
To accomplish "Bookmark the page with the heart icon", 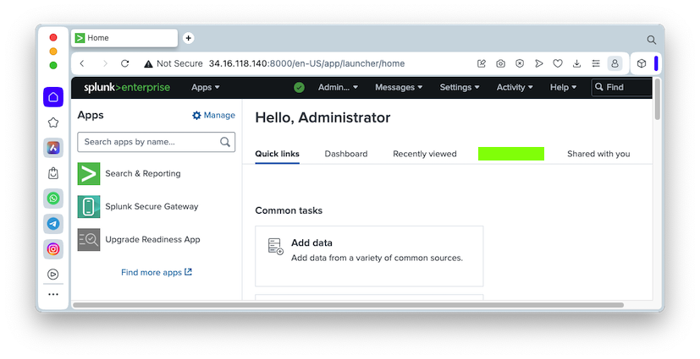I will tap(558, 63).
